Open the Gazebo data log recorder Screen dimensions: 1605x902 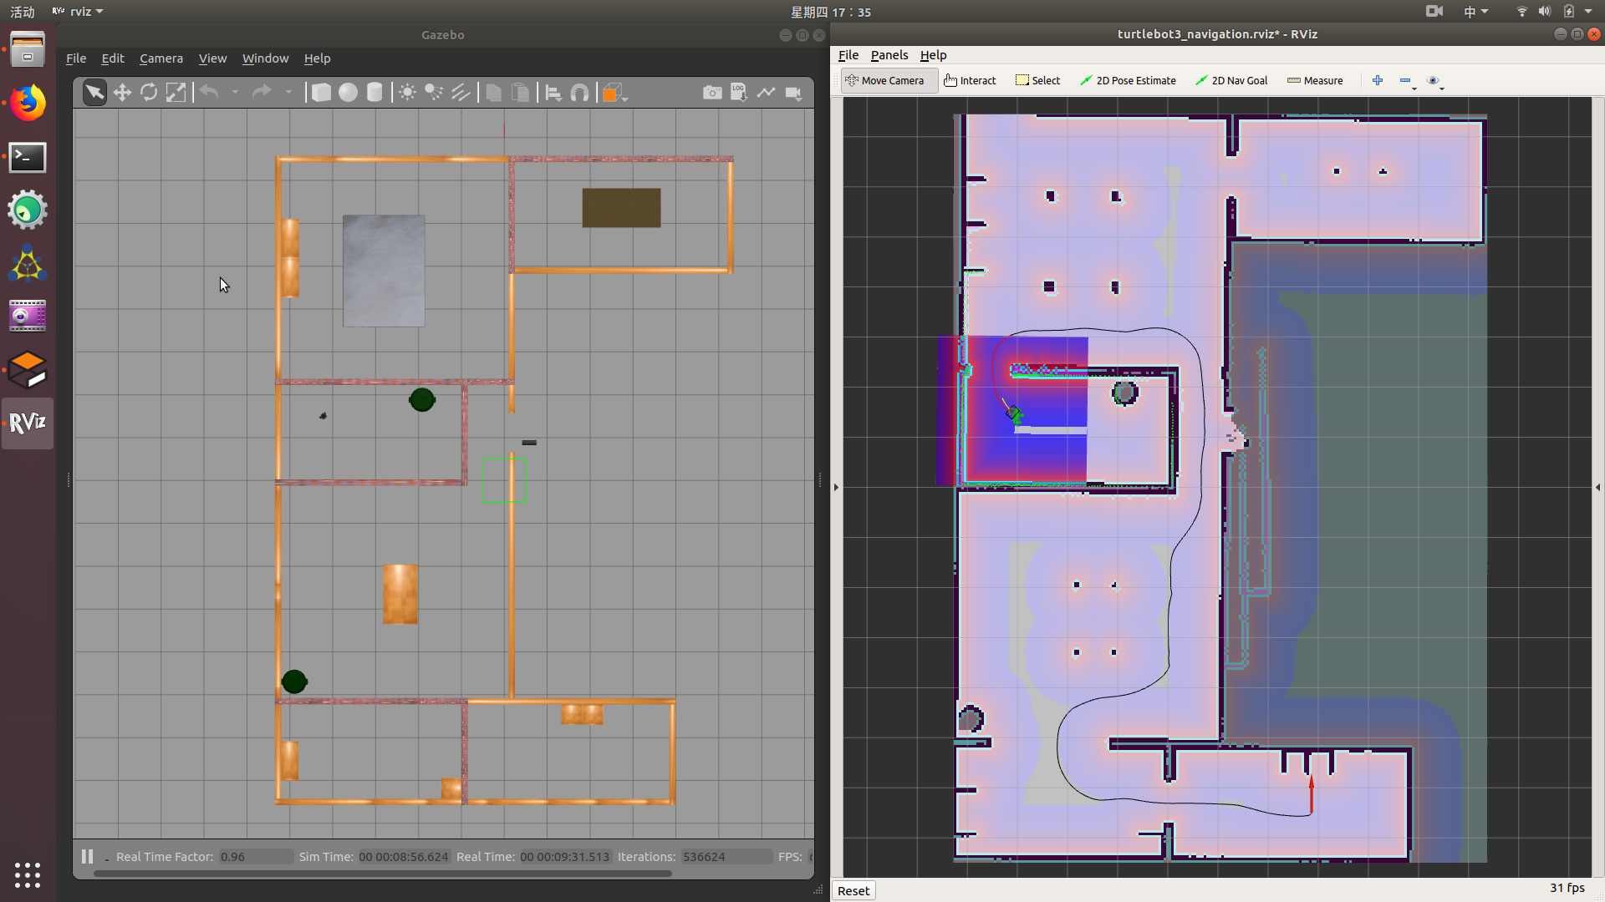point(739,93)
